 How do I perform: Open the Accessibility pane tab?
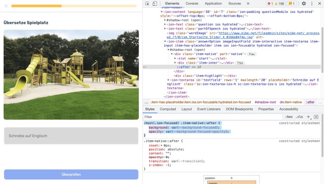click(289, 109)
